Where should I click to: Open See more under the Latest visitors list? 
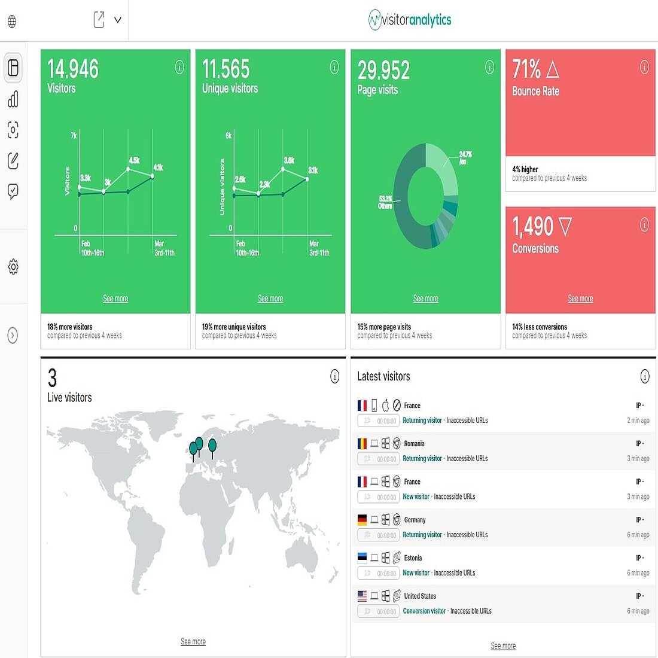pyautogui.click(x=503, y=645)
